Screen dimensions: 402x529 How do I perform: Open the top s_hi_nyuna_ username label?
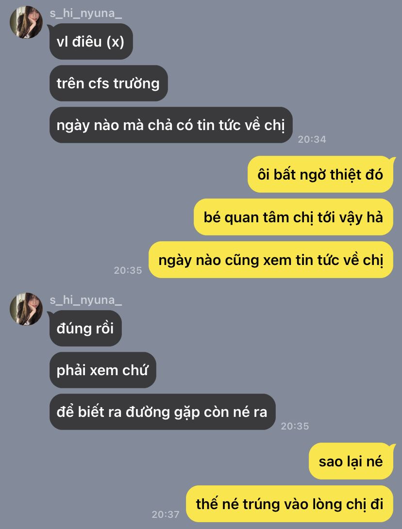pos(86,14)
